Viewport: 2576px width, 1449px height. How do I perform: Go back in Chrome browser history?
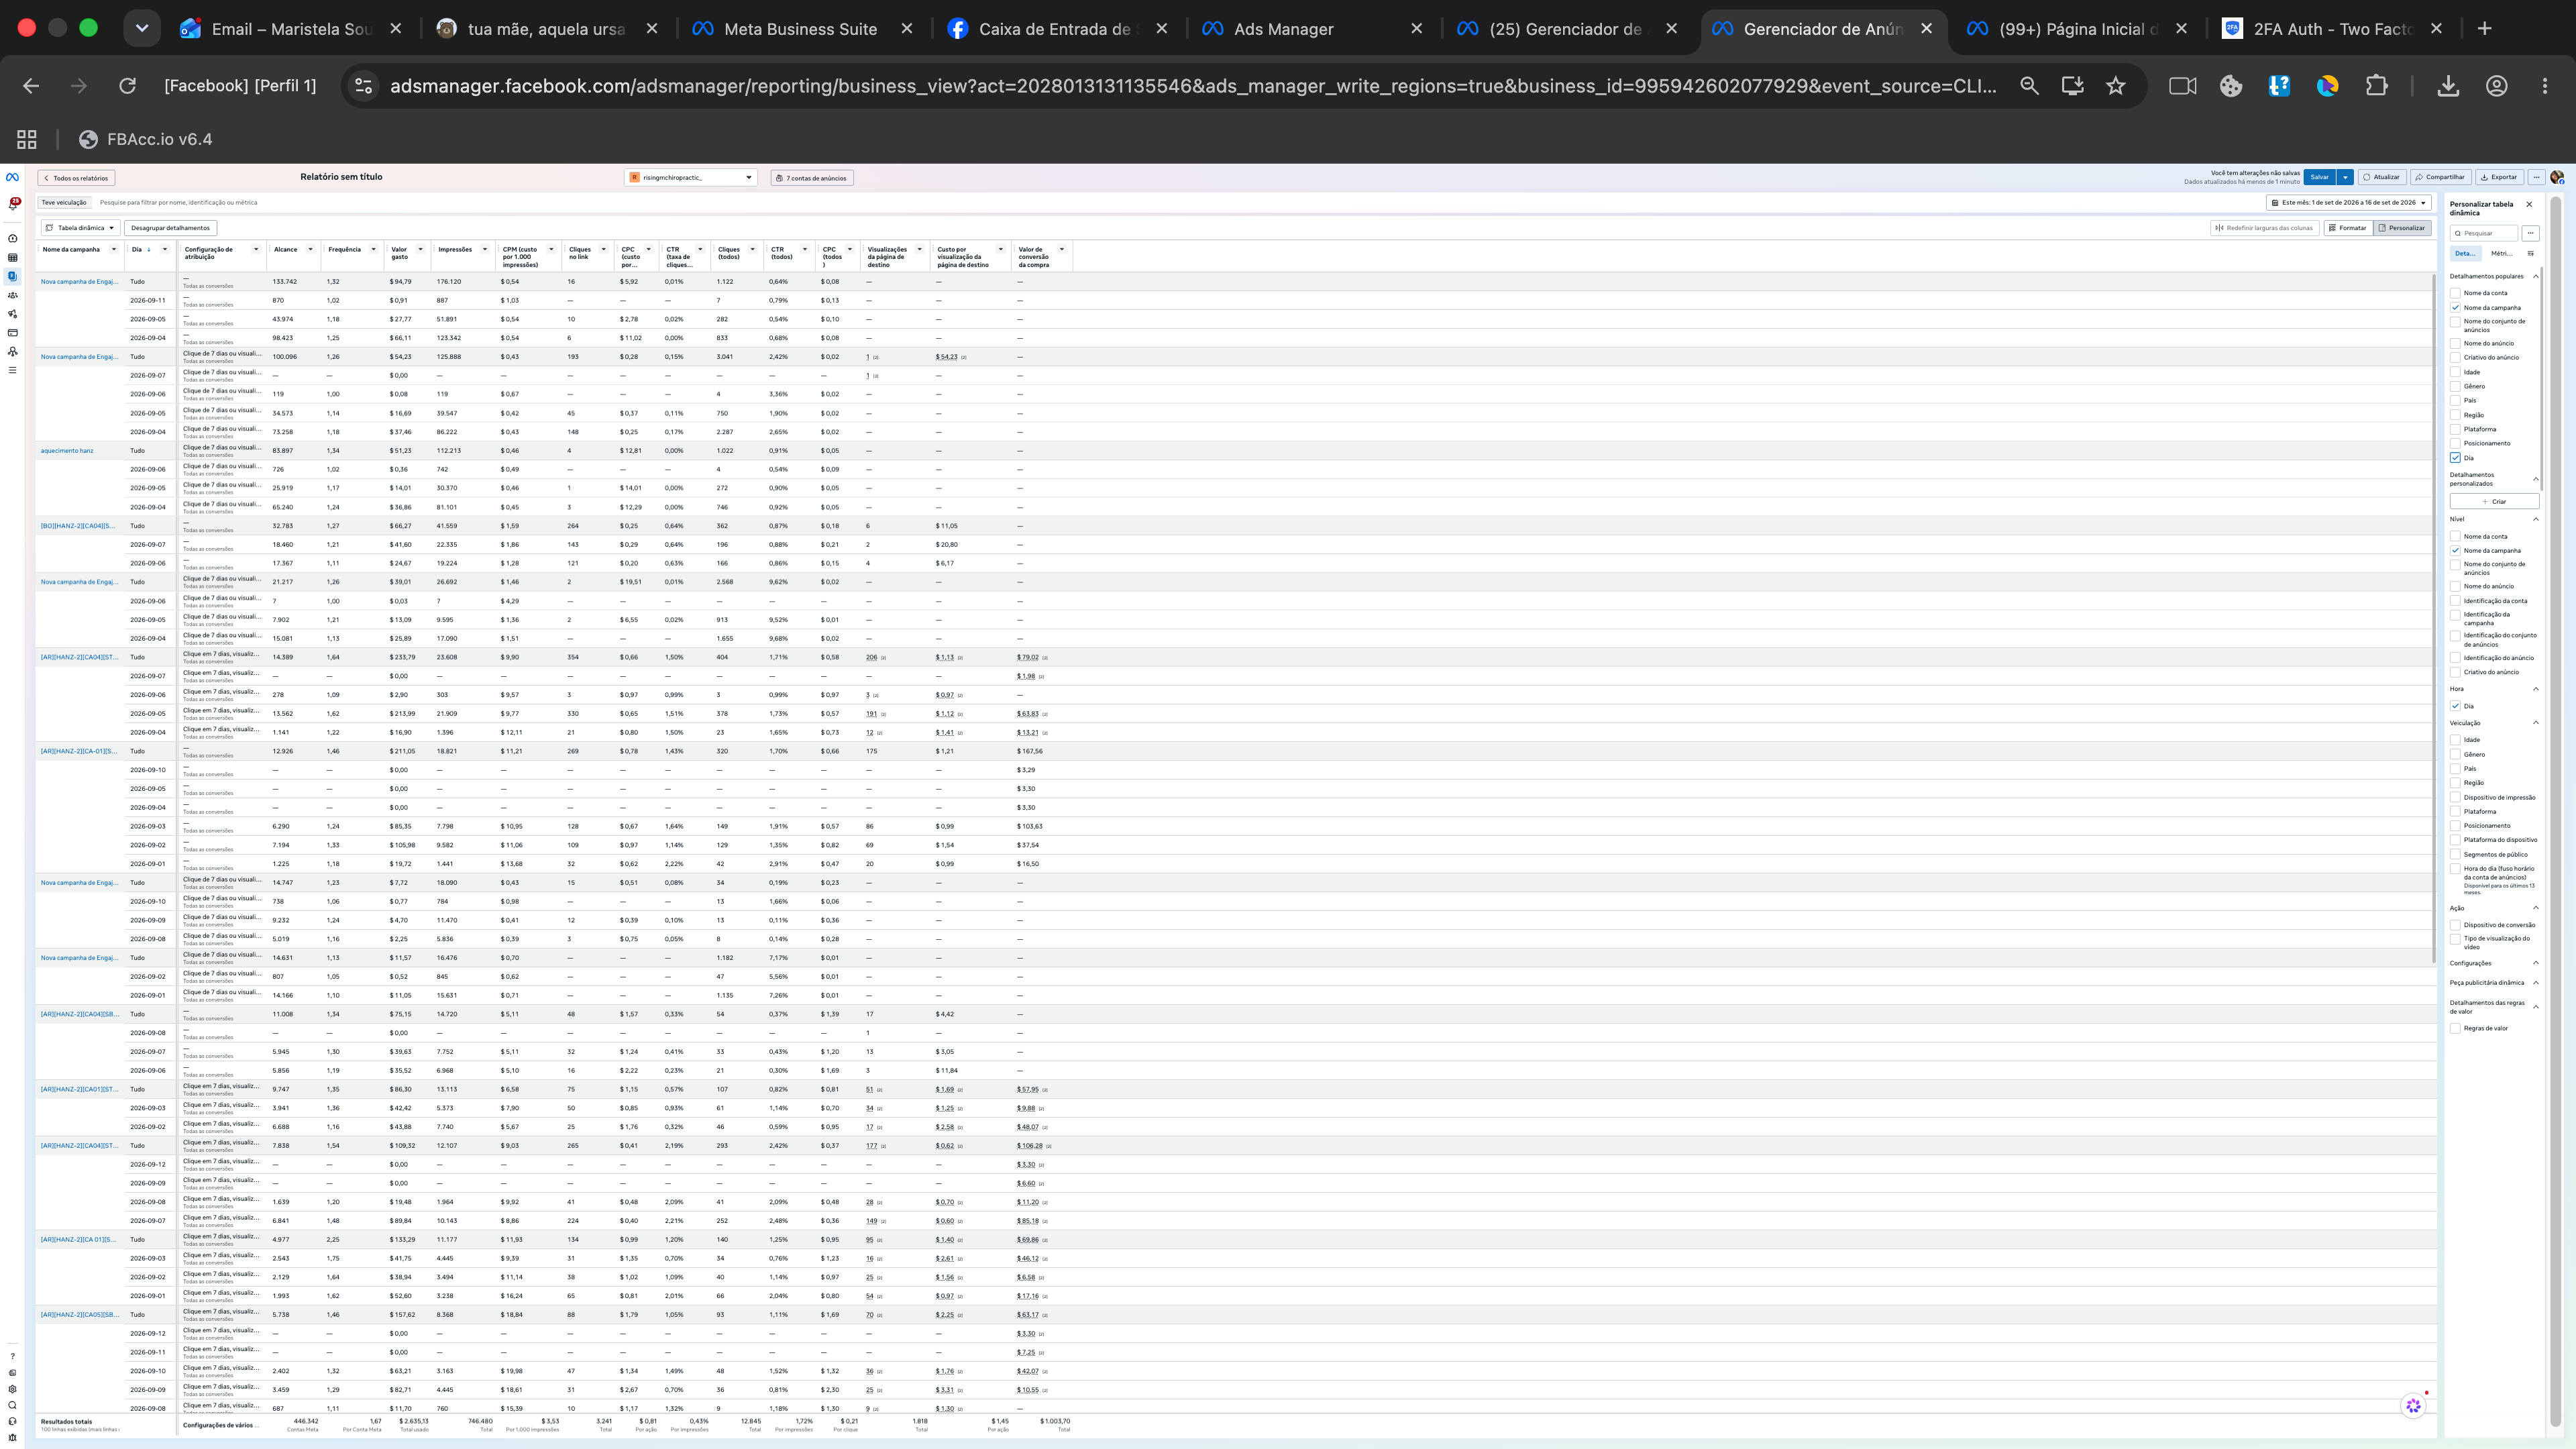pos(31,86)
